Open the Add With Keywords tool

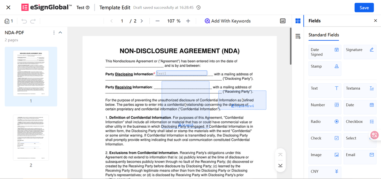click(227, 21)
